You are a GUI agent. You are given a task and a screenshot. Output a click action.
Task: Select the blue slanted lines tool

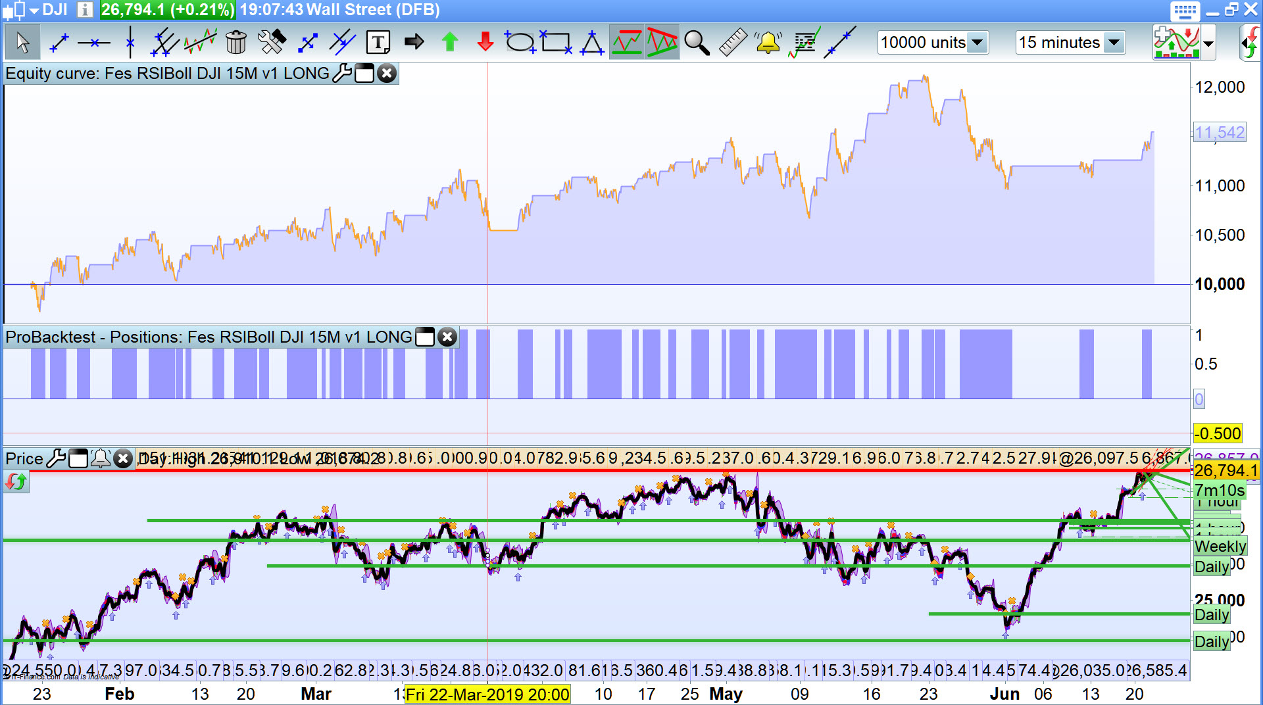(342, 43)
